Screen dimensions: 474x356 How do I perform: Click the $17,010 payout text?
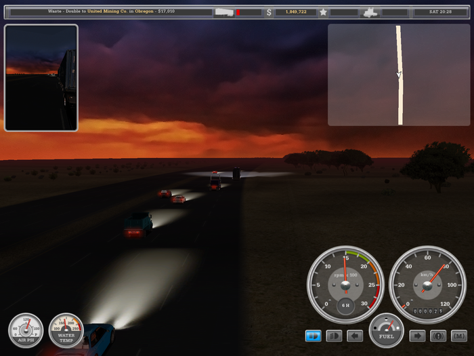167,12
